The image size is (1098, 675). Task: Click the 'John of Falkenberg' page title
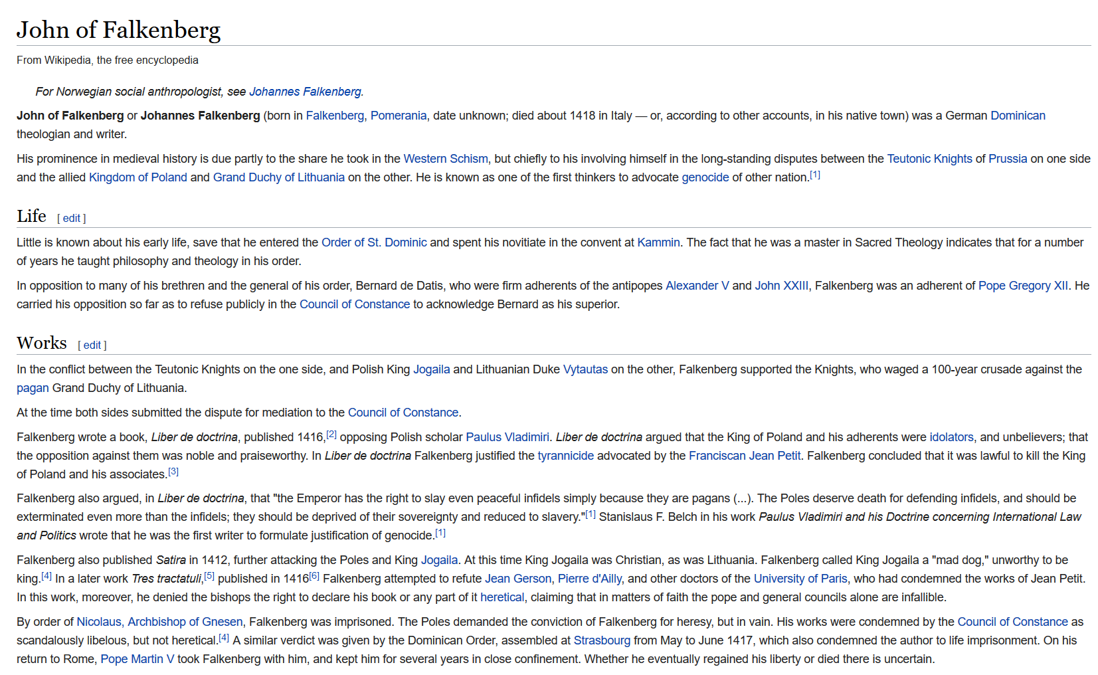118,30
